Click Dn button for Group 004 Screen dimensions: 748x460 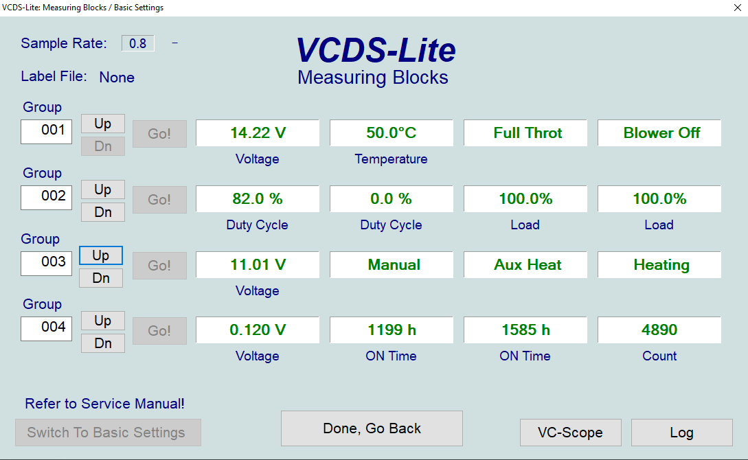click(x=103, y=343)
